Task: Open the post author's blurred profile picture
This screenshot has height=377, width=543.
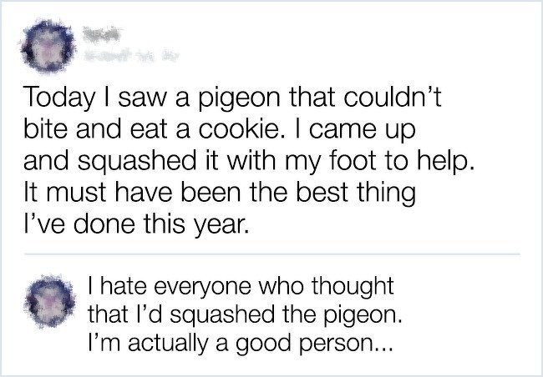Action: click(48, 46)
